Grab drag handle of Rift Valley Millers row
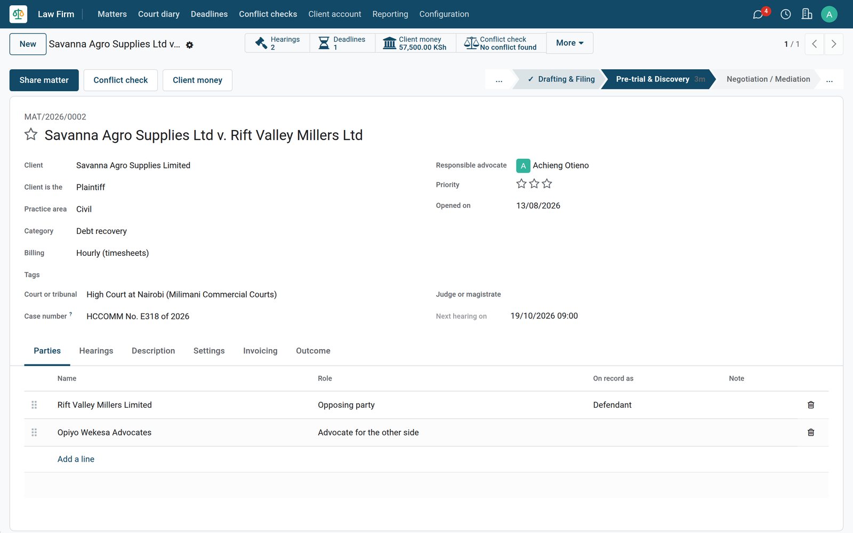The width and height of the screenshot is (853, 533). (x=34, y=405)
